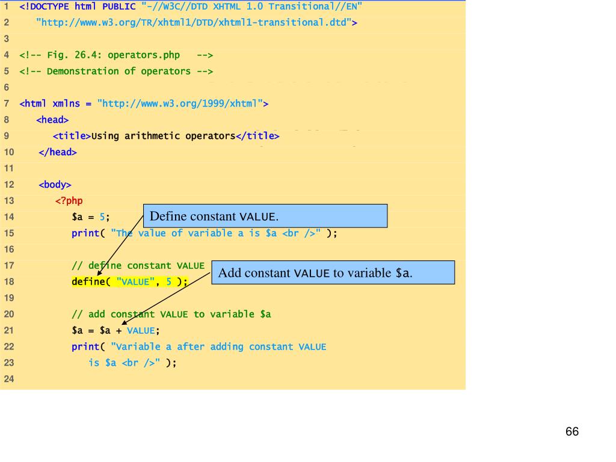
Task: Click the closing head tag
Action: [x=58, y=152]
